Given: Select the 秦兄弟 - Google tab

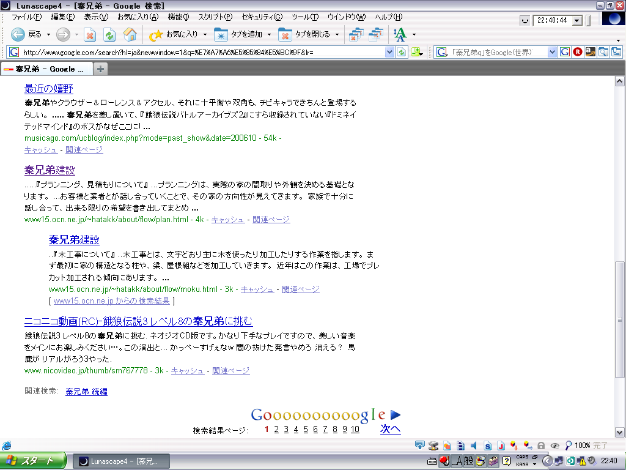Looking at the screenshot, I should (46, 69).
